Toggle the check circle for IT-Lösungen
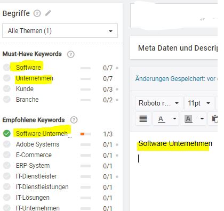Viewport: 224px width, 211px height. pos(7,198)
